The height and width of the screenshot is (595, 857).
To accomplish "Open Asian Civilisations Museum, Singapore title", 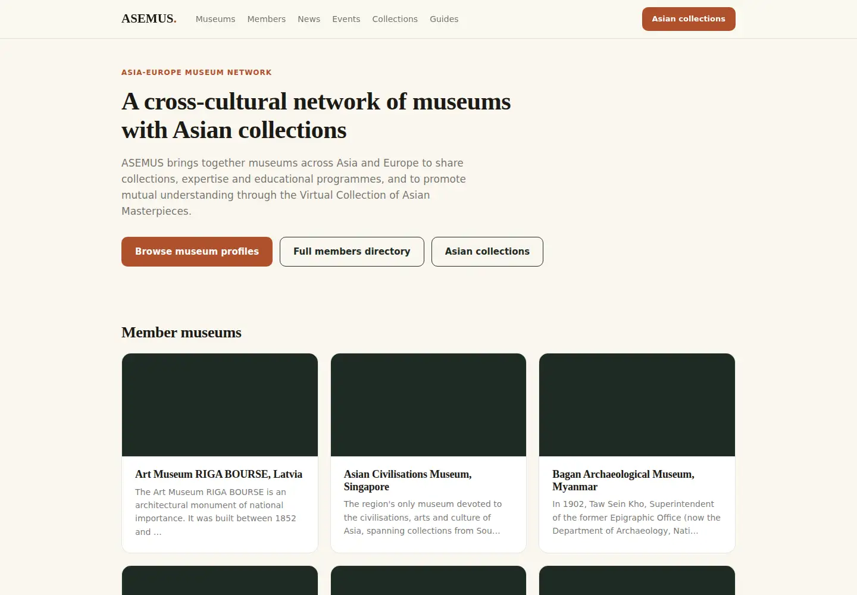I will click(408, 480).
